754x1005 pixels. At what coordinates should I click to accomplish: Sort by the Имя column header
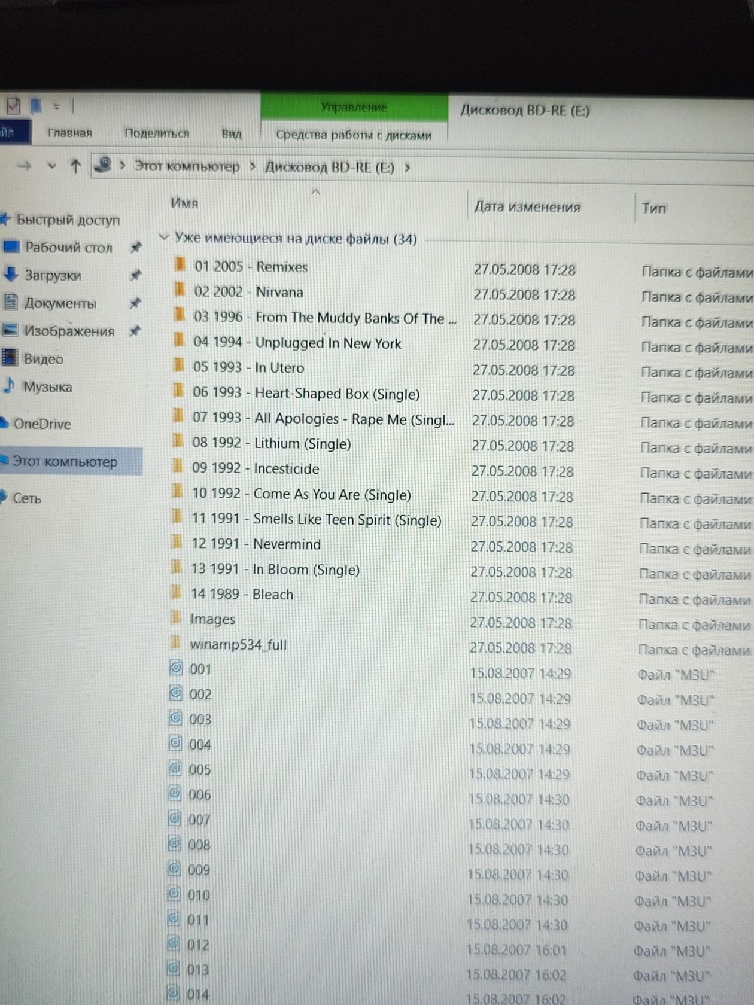tap(184, 203)
